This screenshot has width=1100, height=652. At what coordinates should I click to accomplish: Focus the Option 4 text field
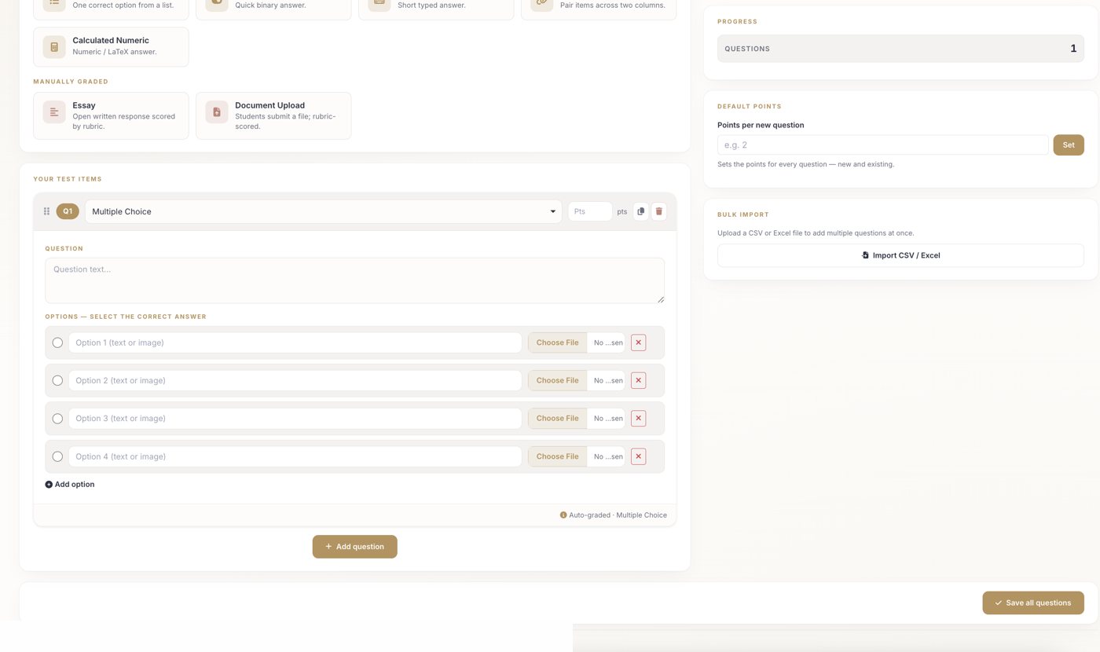pos(295,456)
